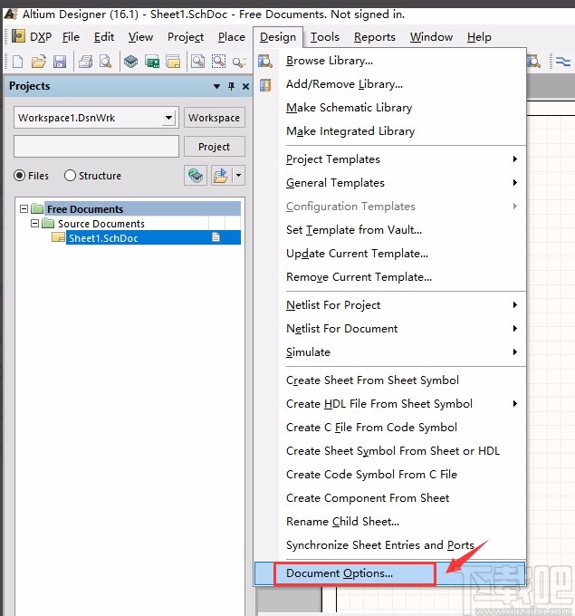Open Print Preview from the toolbar
The height and width of the screenshot is (616, 575).
[106, 62]
